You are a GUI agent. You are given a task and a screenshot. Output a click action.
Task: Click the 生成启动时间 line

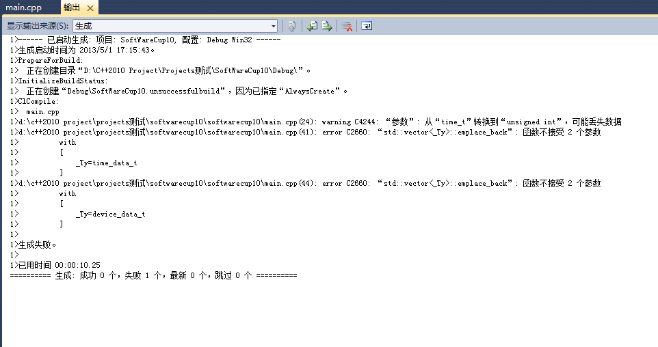pyautogui.click(x=82, y=50)
